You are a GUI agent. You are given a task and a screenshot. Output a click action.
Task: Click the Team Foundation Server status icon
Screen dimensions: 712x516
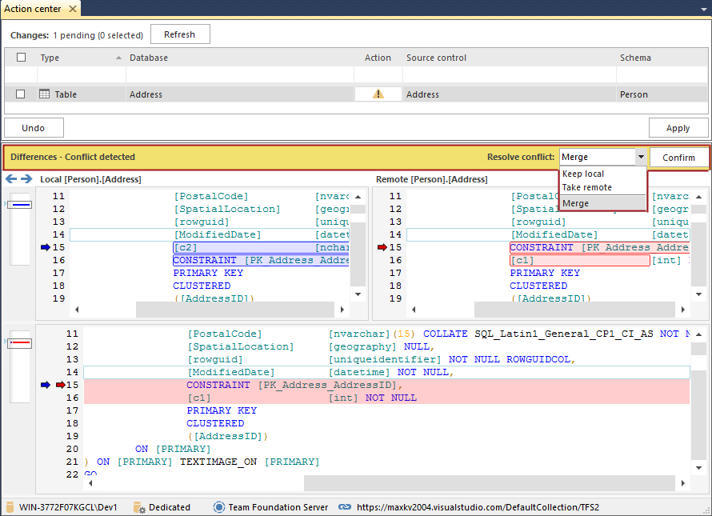click(218, 507)
